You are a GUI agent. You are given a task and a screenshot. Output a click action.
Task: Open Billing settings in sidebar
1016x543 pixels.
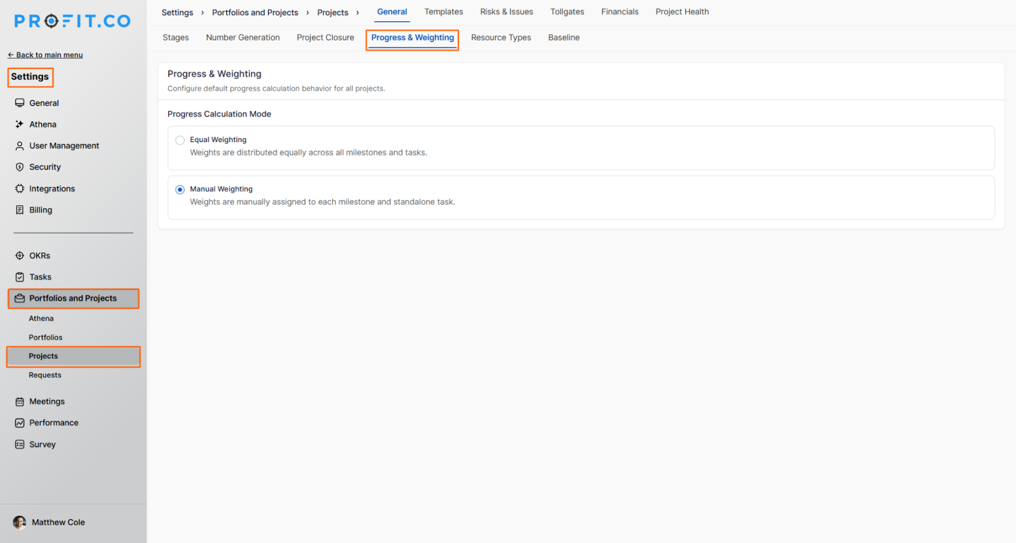(41, 210)
